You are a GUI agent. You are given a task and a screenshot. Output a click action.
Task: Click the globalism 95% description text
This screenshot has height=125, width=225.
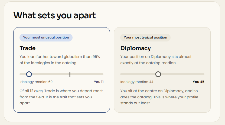point(60,60)
